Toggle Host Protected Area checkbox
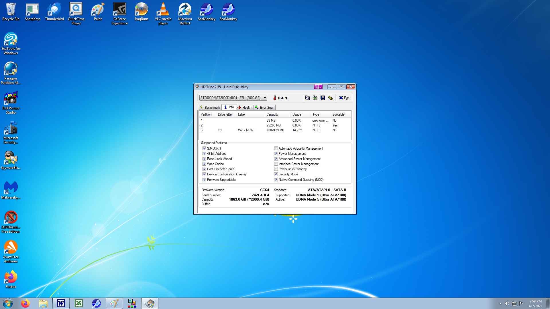Screen dimensions: 550x309 pos(204,169)
